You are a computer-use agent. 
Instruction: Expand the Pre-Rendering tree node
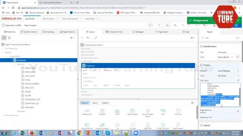(3, 48)
